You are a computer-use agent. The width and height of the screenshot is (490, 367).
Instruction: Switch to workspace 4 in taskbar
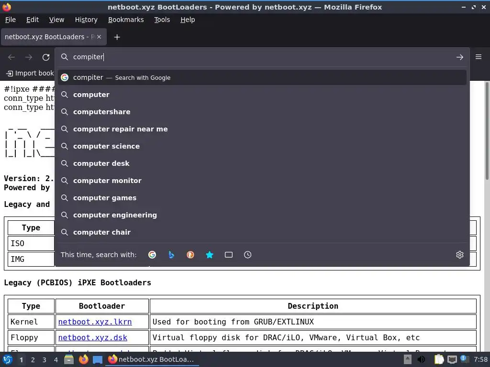[x=56, y=360]
